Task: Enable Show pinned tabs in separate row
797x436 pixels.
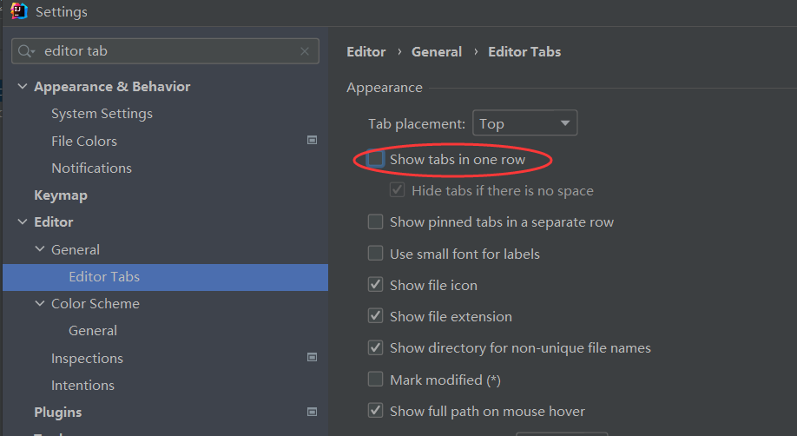Action: click(x=375, y=222)
